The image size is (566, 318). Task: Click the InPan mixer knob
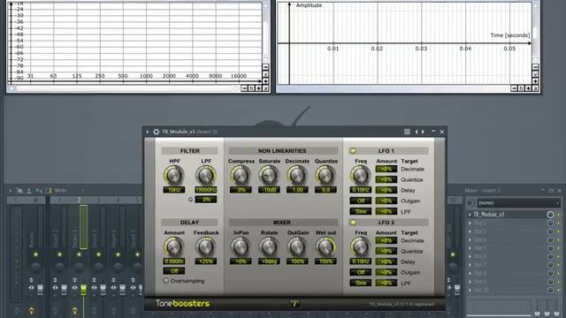point(241,247)
